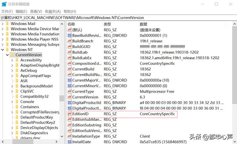Click the tree pane scroll up arrow
The height and width of the screenshot is (144, 237).
[x=62, y=24]
